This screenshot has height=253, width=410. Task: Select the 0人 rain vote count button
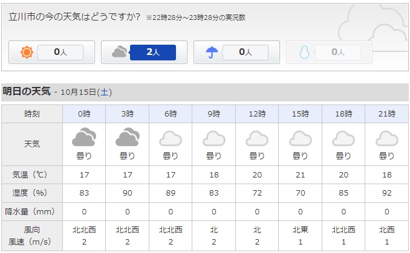click(x=246, y=52)
